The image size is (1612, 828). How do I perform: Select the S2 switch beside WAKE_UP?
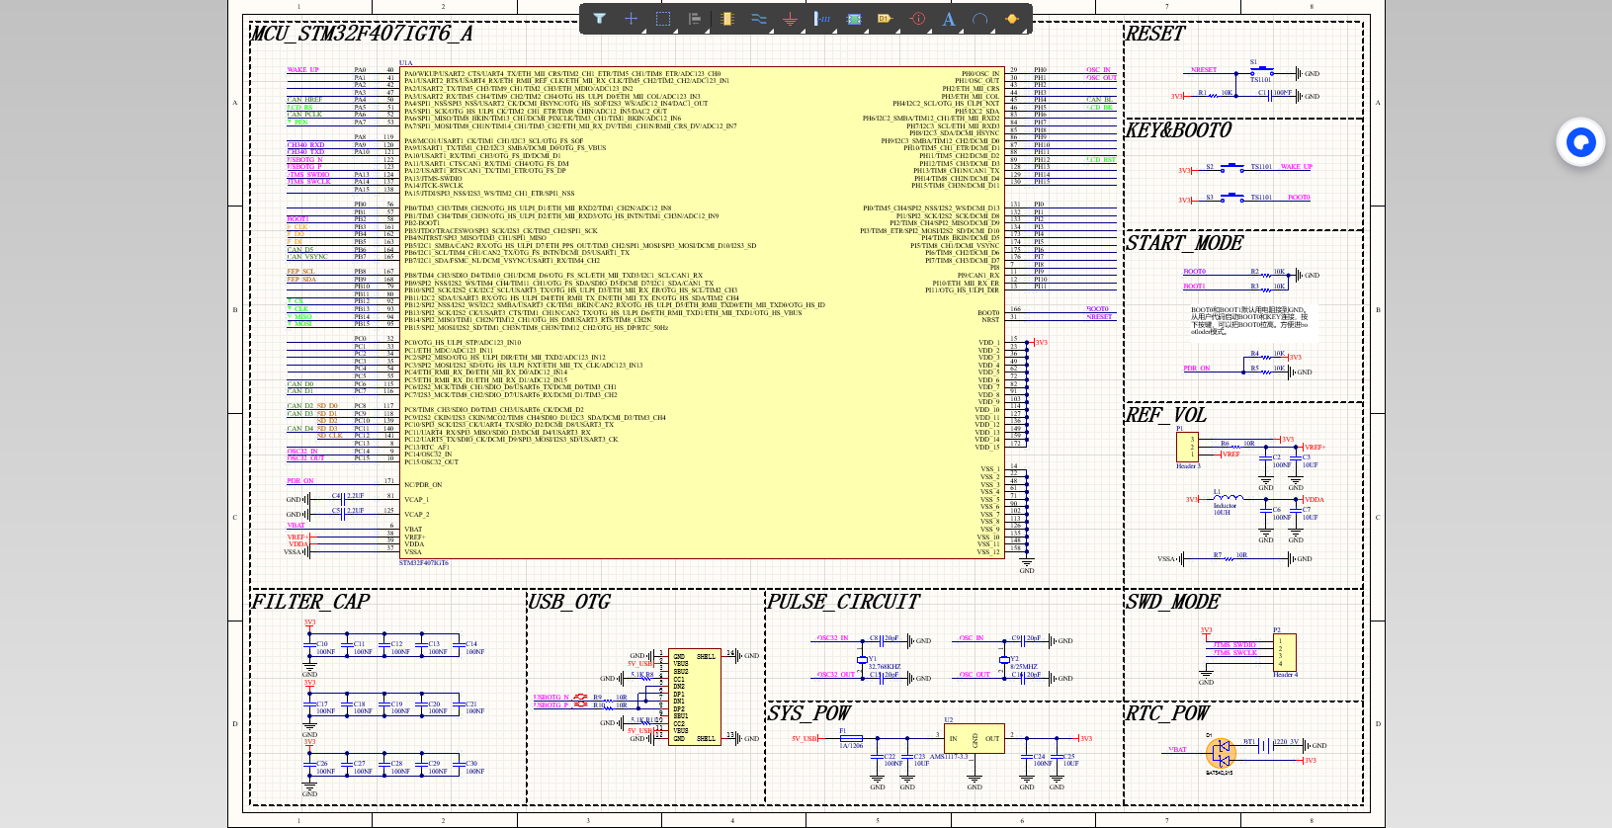click(x=1232, y=167)
